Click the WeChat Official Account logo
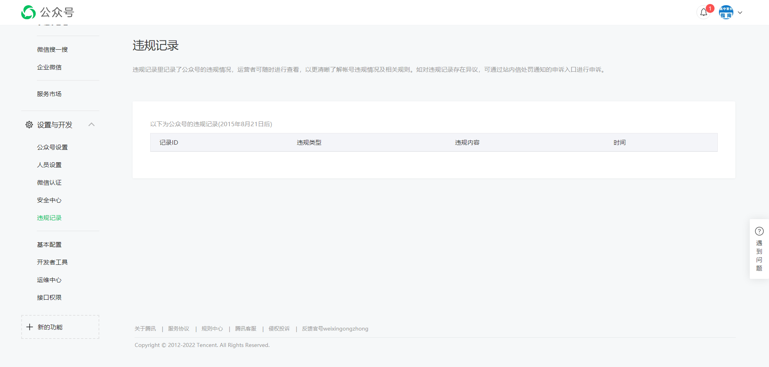Viewport: 769px width, 367px height. click(x=28, y=12)
